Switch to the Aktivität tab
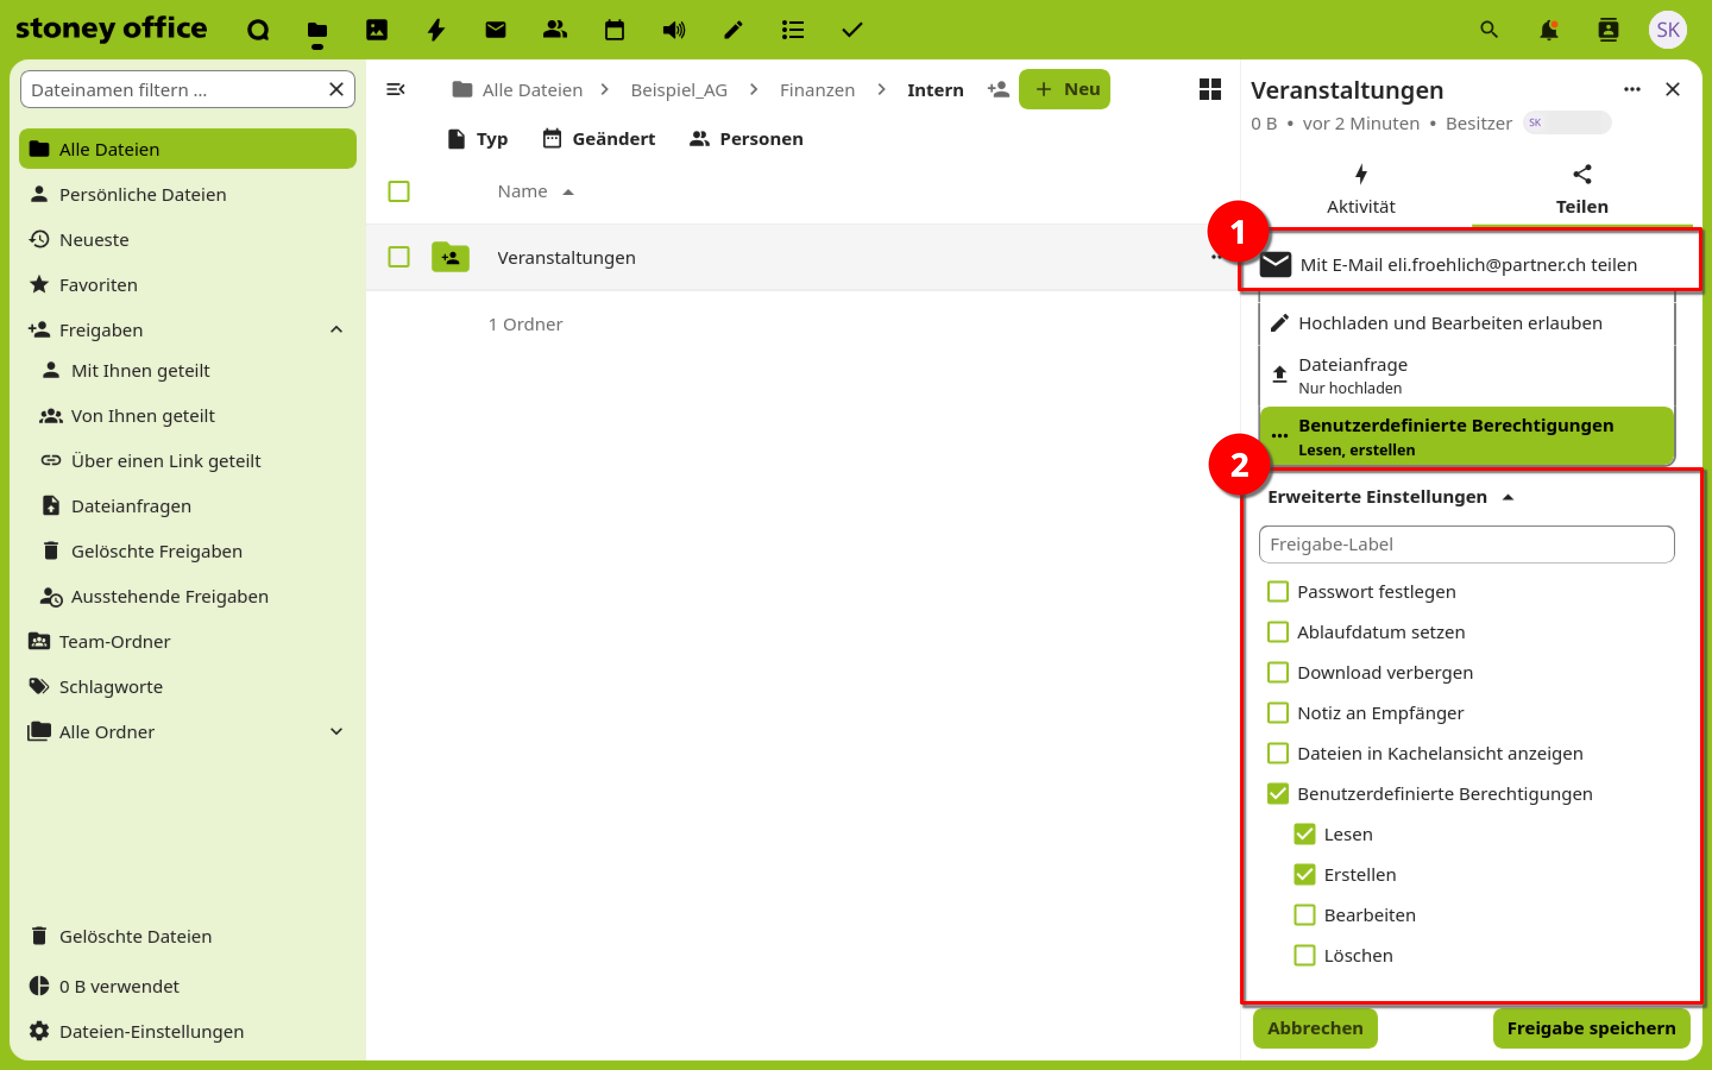 (x=1361, y=190)
